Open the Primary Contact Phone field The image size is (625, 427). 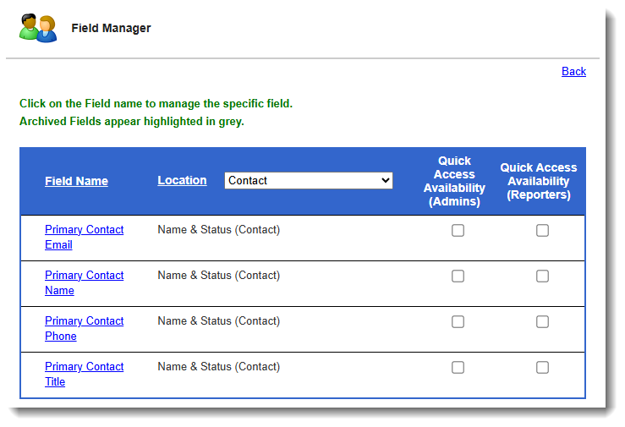click(x=84, y=328)
